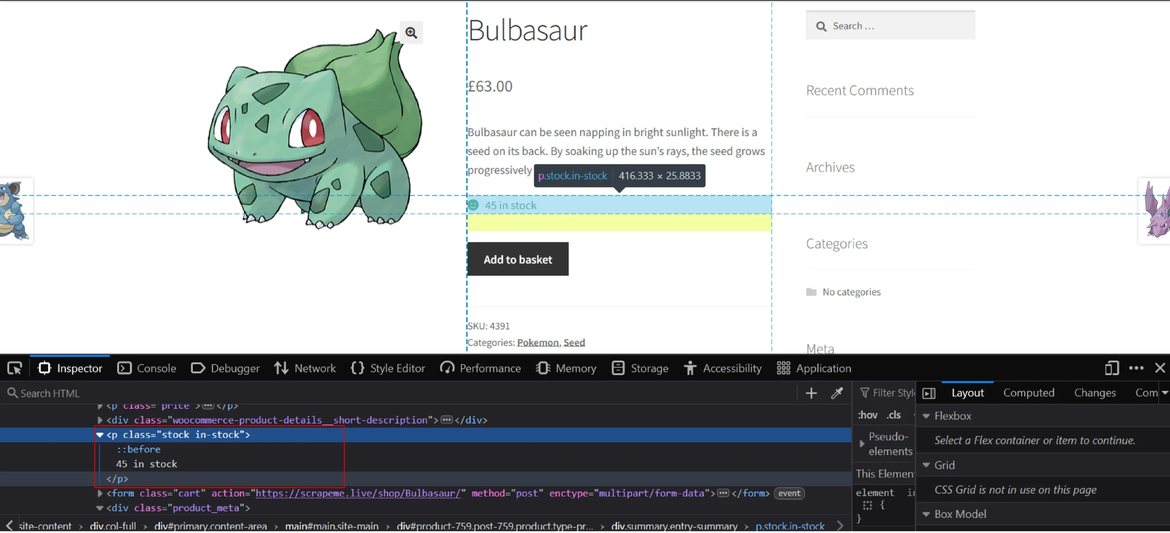Click the previous product thumbnail on left edge
1170x533 pixels.
tap(16, 211)
